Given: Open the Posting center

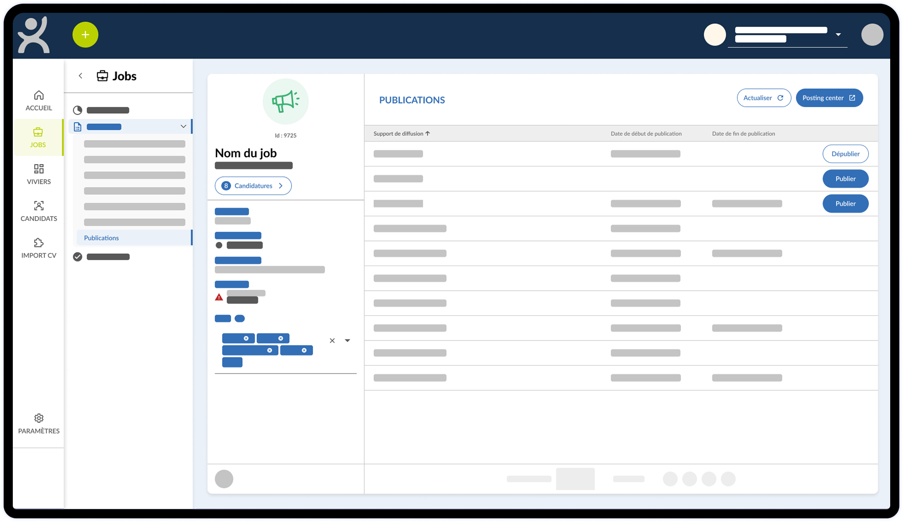Looking at the screenshot, I should [829, 98].
